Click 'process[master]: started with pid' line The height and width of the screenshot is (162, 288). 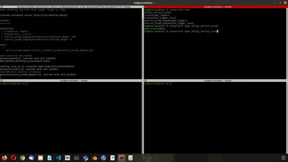tap(28, 58)
